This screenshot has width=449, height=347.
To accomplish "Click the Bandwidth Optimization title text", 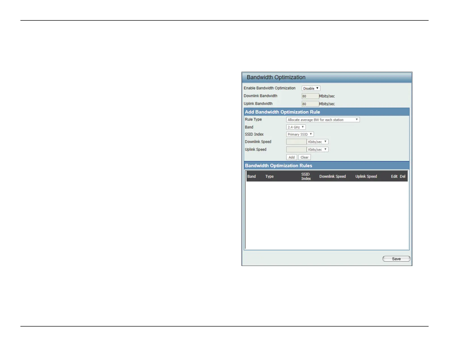I will tap(276, 77).
